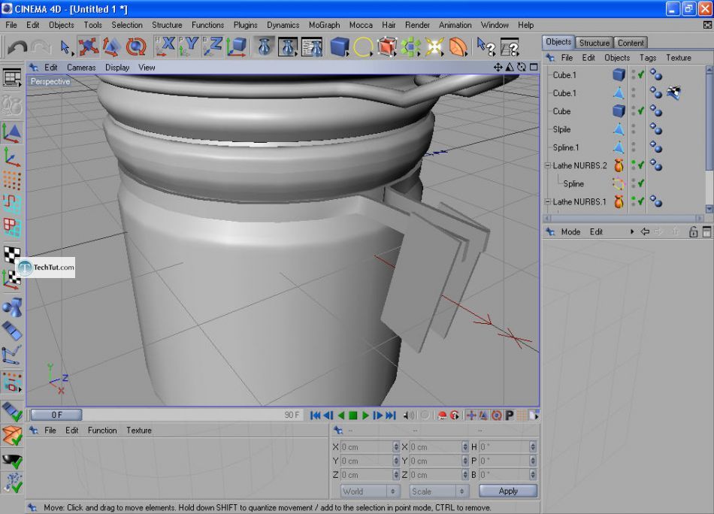
Task: Open the Plugins menu
Action: pos(246,25)
